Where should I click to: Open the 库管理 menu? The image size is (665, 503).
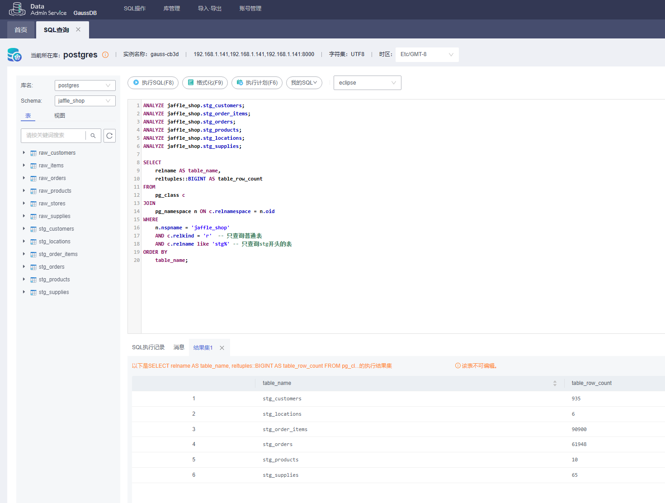click(x=171, y=9)
